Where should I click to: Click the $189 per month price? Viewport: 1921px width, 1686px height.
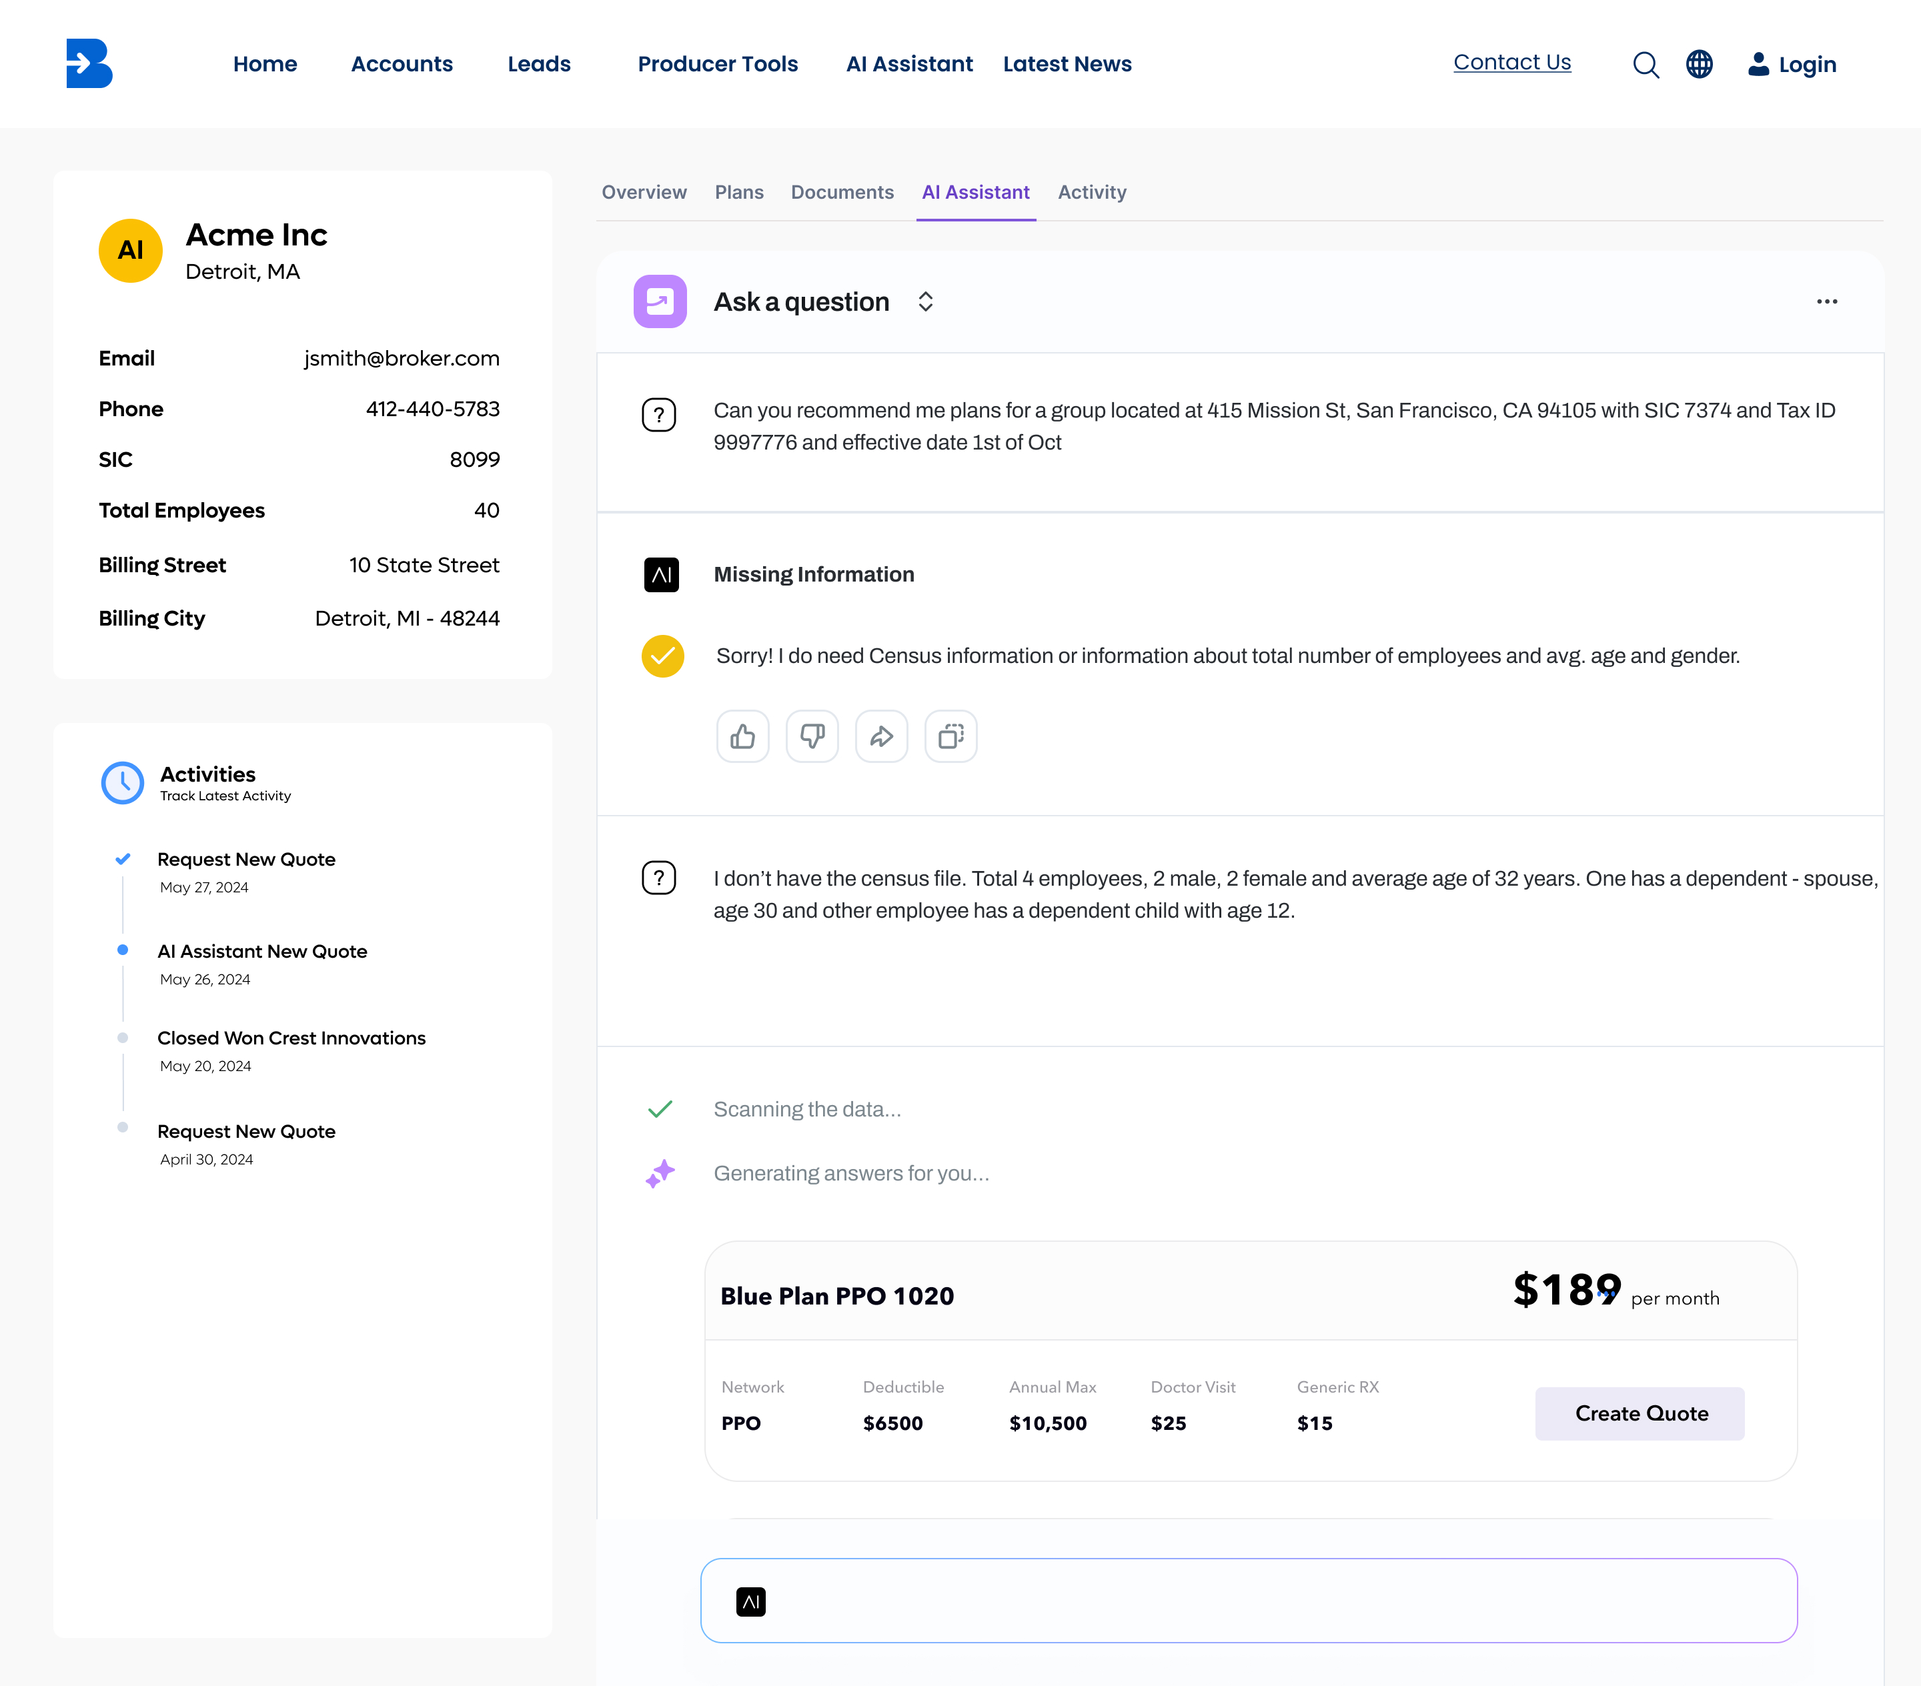[1616, 1291]
